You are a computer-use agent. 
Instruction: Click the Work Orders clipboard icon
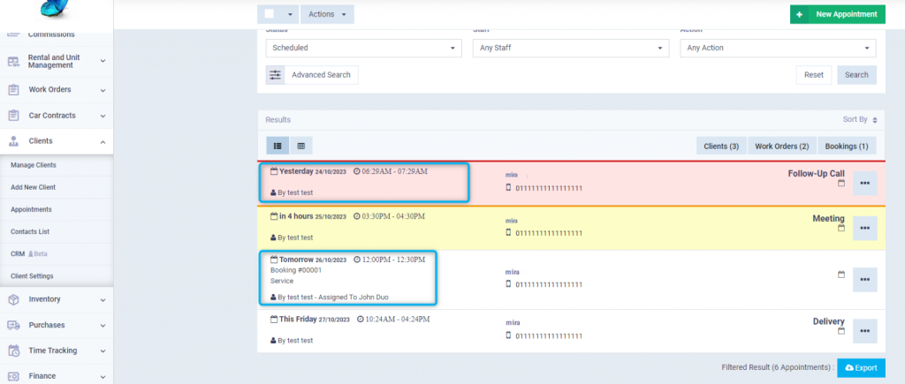pyautogui.click(x=13, y=90)
